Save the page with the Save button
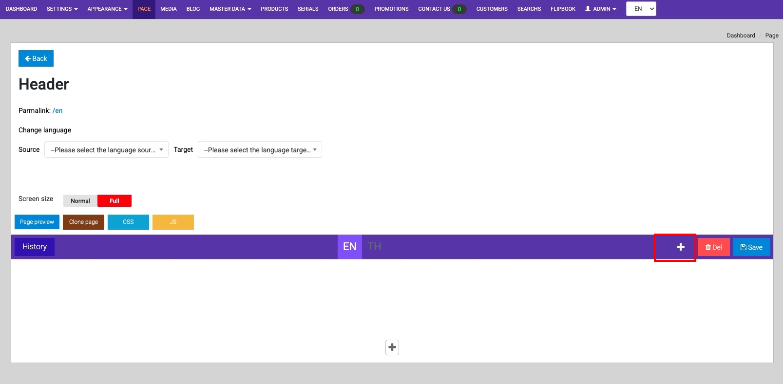 [751, 247]
